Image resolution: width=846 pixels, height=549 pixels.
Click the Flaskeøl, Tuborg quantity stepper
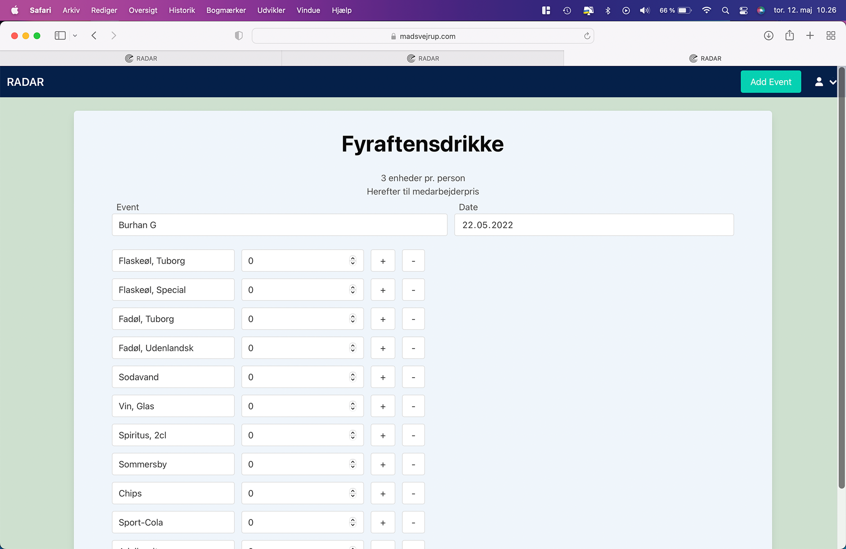pos(352,261)
